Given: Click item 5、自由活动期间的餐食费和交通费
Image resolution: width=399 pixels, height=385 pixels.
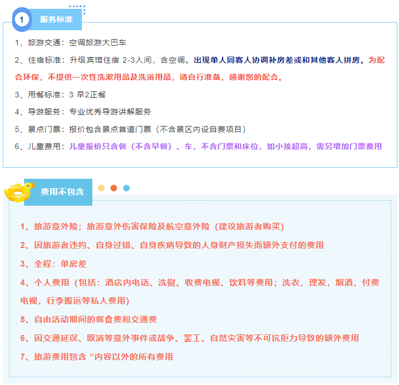Looking at the screenshot, I should pyautogui.click(x=88, y=320).
